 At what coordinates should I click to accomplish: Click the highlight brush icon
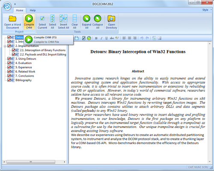pos(117,38)
